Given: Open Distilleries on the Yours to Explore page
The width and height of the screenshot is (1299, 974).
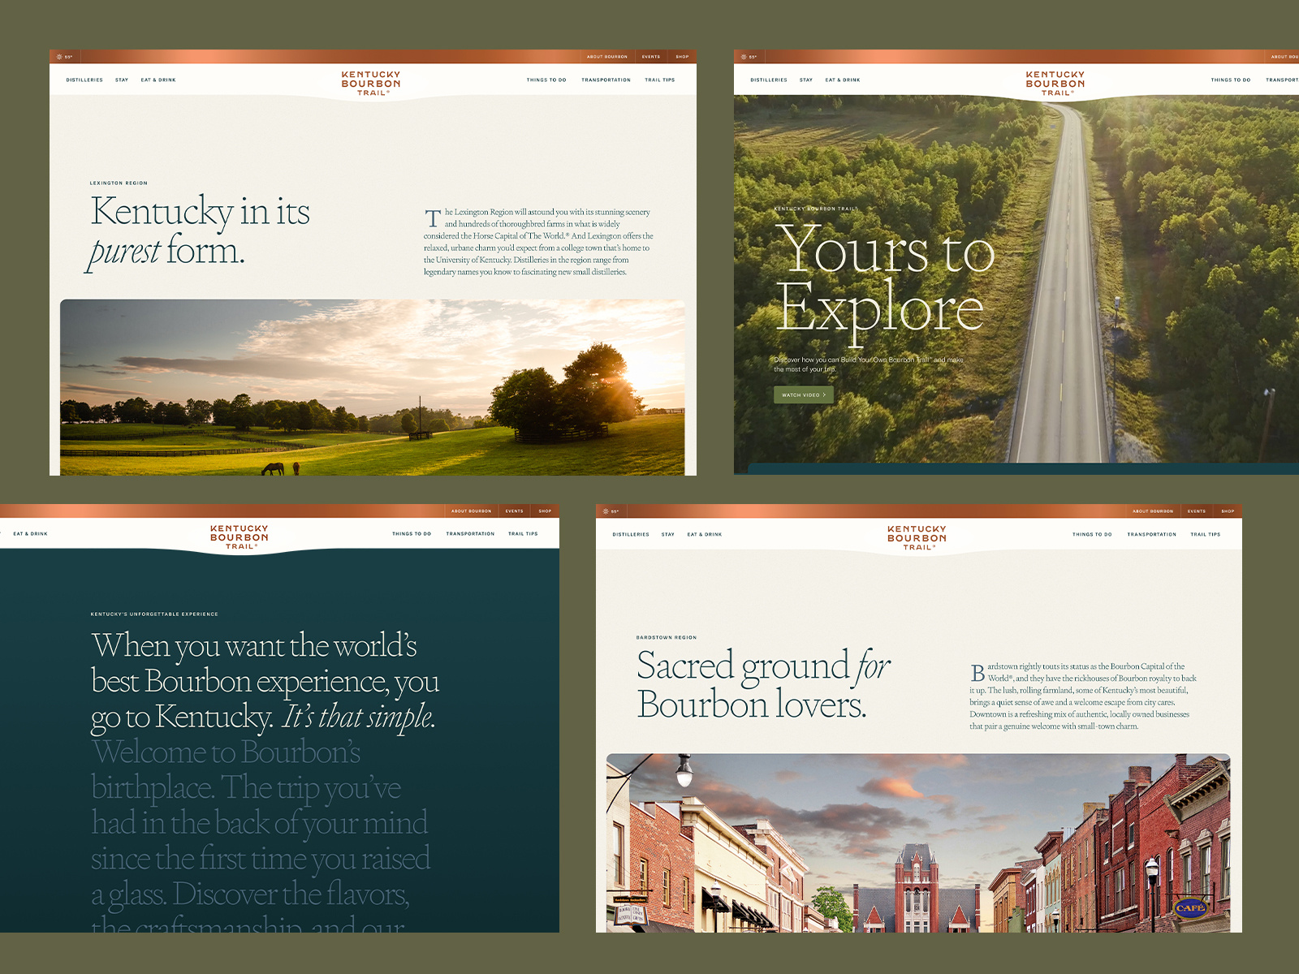Looking at the screenshot, I should coord(769,80).
